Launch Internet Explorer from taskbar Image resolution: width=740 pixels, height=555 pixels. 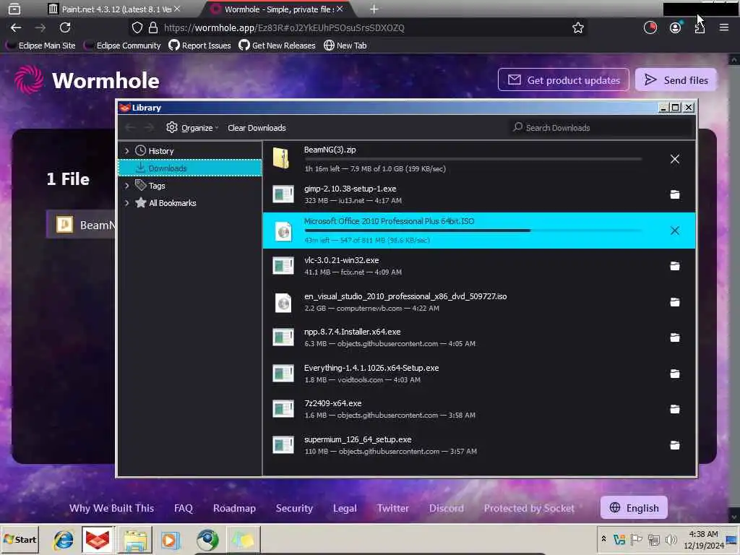(x=64, y=540)
